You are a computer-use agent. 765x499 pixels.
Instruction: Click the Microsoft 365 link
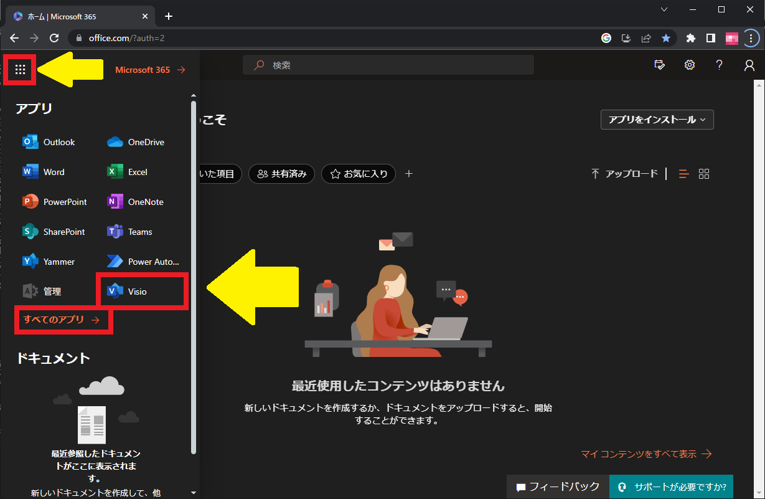(x=150, y=70)
